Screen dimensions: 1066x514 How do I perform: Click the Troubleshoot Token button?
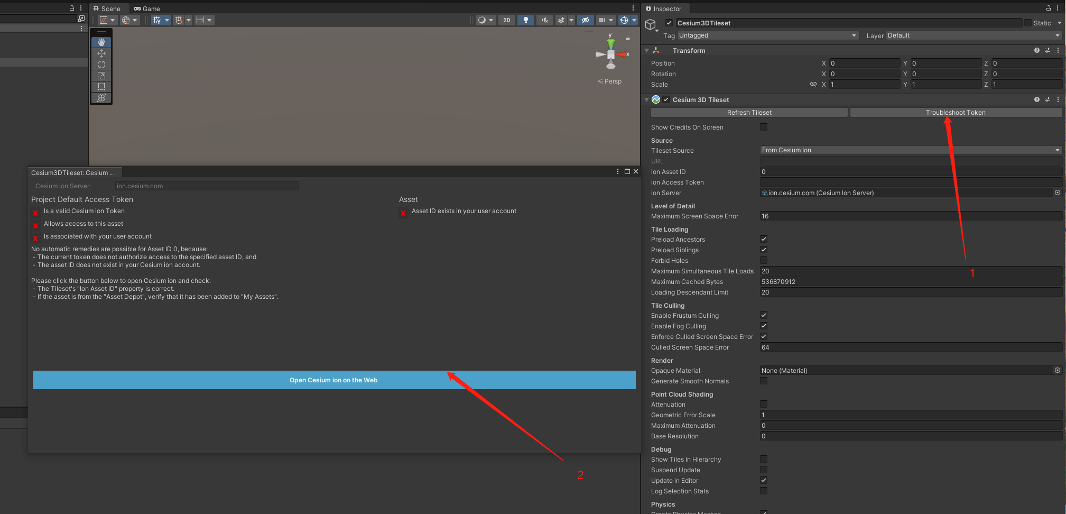pos(956,112)
